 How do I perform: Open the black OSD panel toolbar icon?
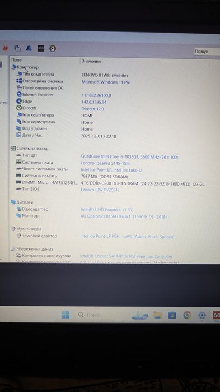click(41, 48)
